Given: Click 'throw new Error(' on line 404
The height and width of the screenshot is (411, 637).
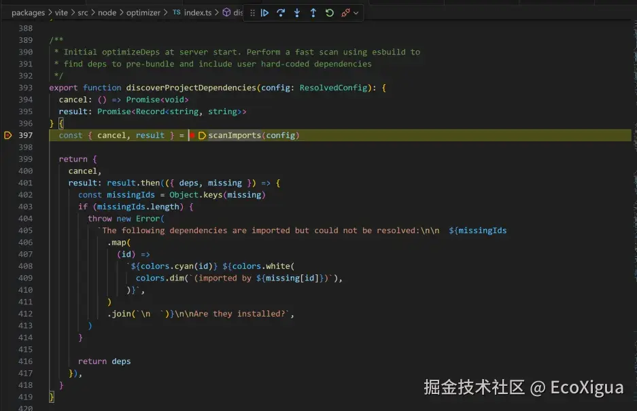Looking at the screenshot, I should [126, 219].
